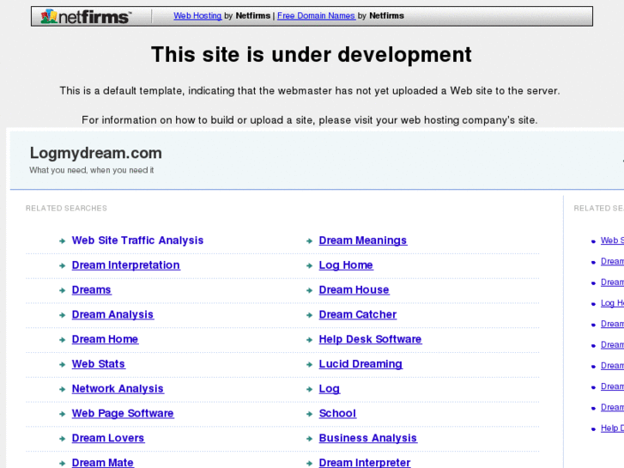Click arrow icon beside Web Site Traffic Analysis

(62, 241)
